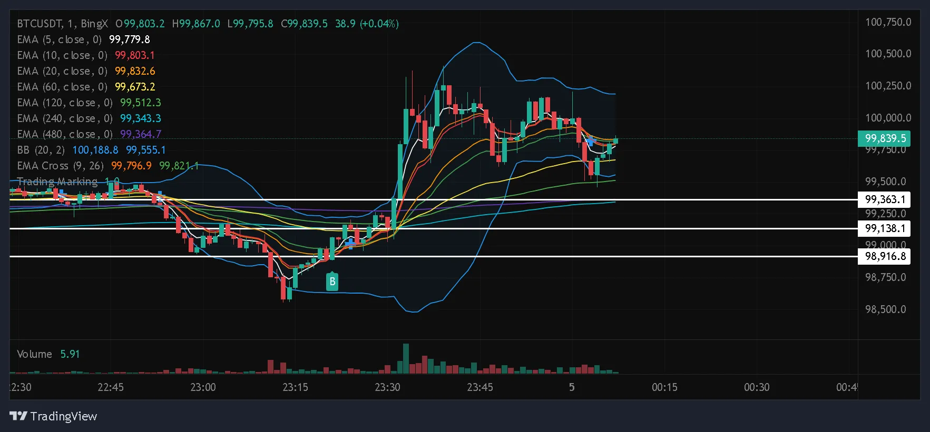Click the 23:15 time axis label
Viewport: 930px width, 432px height.
pyautogui.click(x=295, y=387)
